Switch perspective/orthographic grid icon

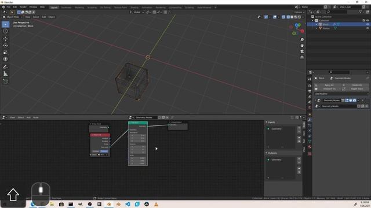[x=302, y=57]
